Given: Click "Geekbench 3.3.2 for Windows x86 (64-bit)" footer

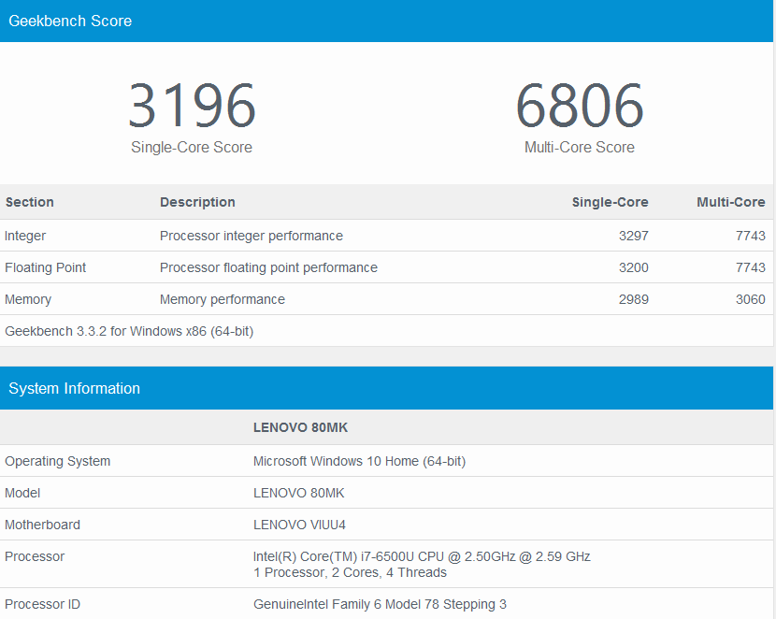Looking at the screenshot, I should 129,331.
